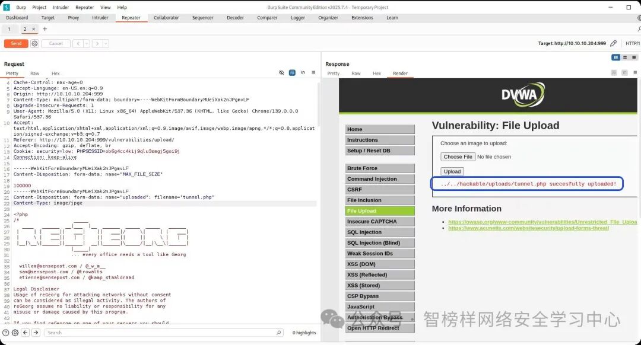Open the Response panel hamburger options menu
Image resolution: width=641 pixels, height=345 pixels.
point(635,73)
